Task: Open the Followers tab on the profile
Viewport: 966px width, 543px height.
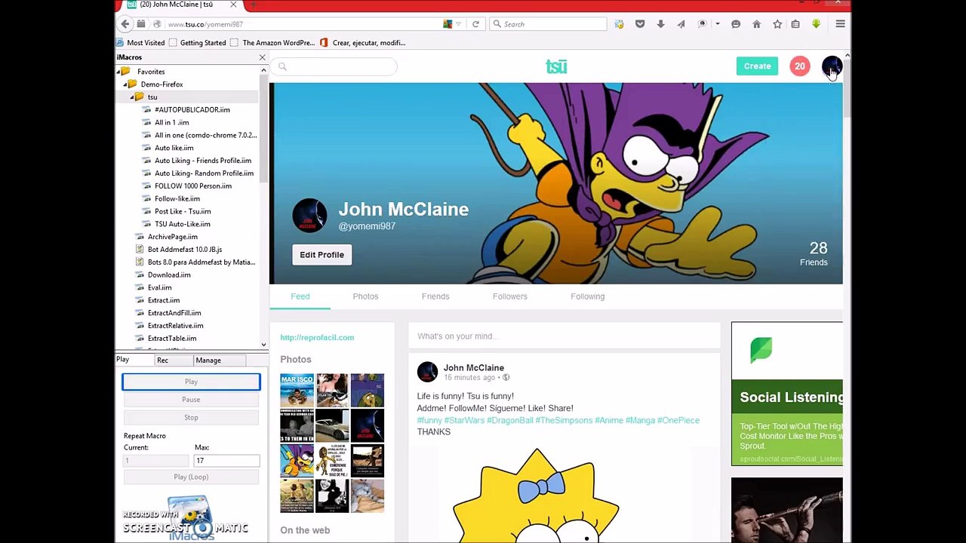Action: 510,296
